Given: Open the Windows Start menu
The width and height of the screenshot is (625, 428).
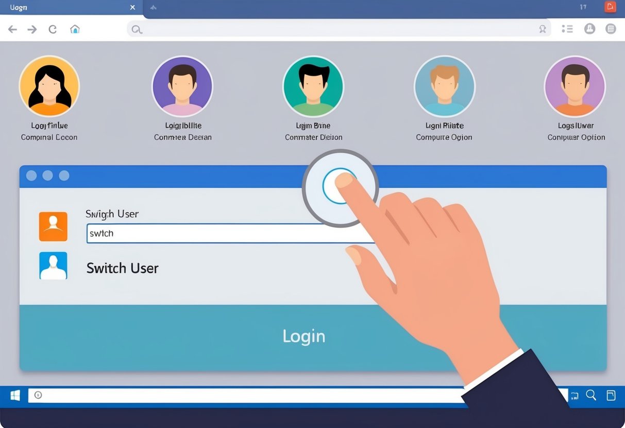Looking at the screenshot, I should click(14, 395).
